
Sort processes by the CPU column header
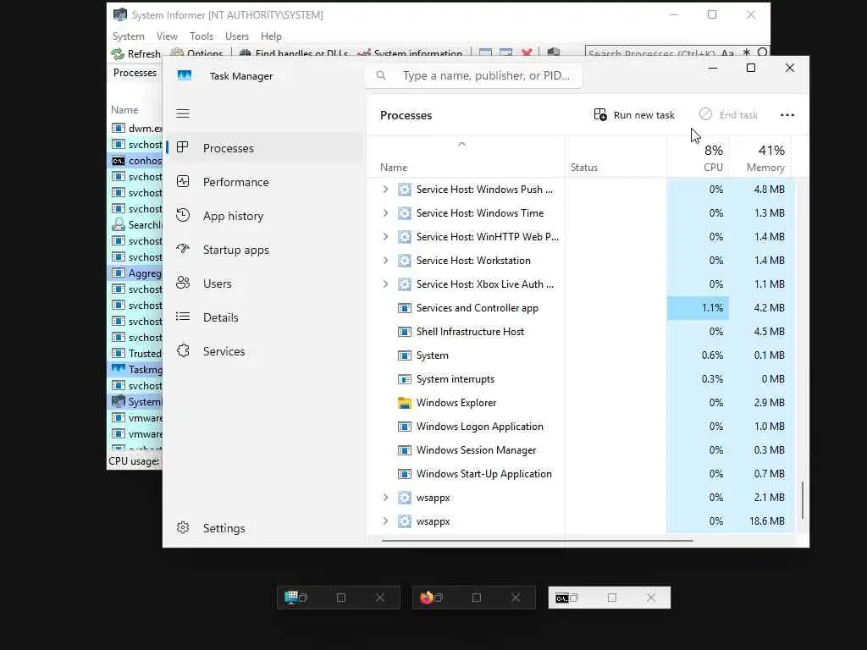point(698,157)
